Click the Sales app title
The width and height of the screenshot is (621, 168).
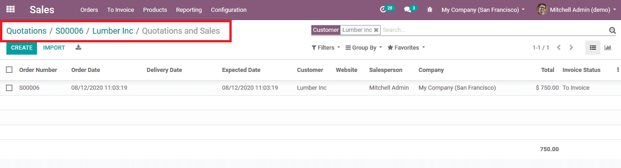(42, 10)
